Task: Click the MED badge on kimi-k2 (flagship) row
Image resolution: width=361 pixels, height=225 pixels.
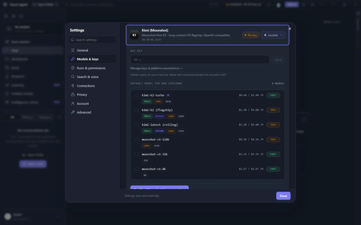Action: pyautogui.click(x=273, y=110)
